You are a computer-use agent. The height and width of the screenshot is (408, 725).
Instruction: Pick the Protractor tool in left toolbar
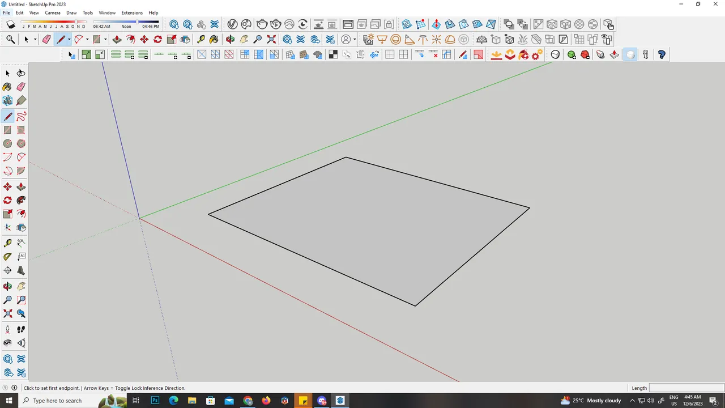coord(7,257)
